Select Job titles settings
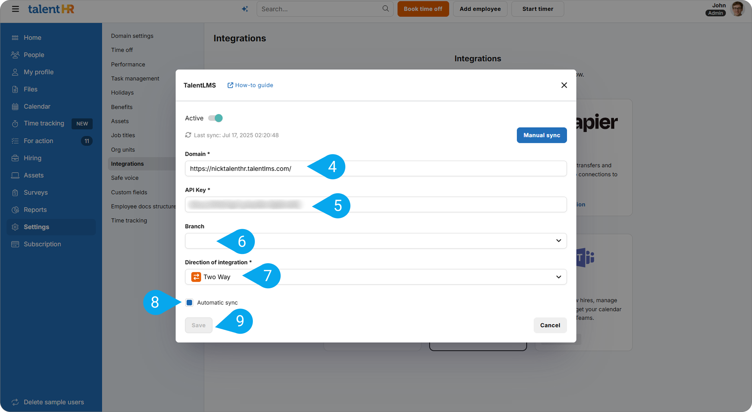The image size is (752, 412). pyautogui.click(x=123, y=135)
